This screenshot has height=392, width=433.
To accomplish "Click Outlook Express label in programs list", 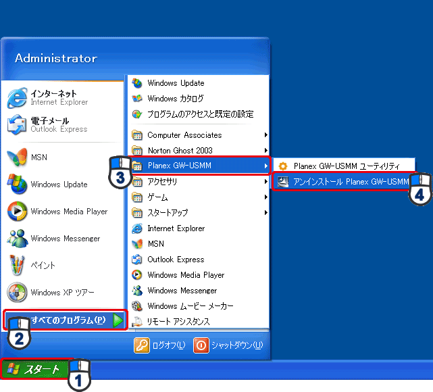I will click(176, 260).
